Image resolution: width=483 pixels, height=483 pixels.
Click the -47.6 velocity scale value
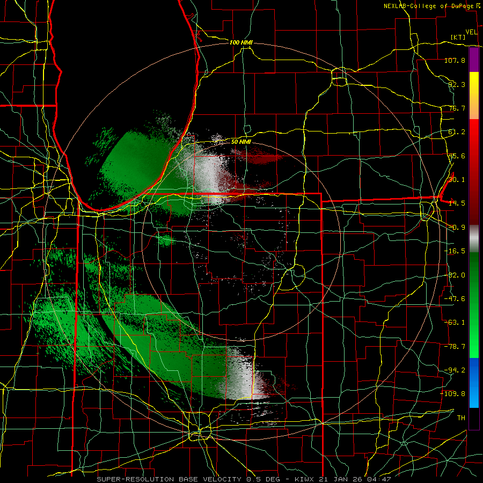(455, 299)
